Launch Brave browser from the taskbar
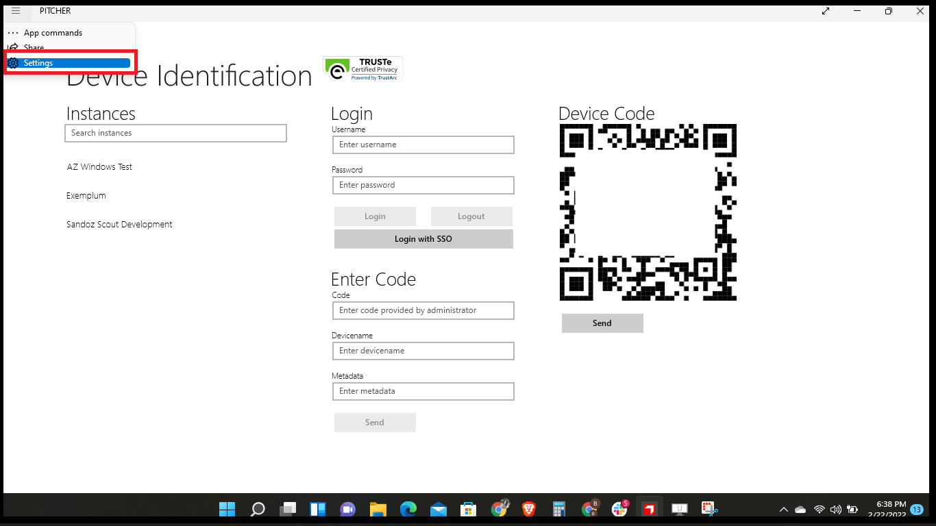This screenshot has height=526, width=936. click(528, 508)
